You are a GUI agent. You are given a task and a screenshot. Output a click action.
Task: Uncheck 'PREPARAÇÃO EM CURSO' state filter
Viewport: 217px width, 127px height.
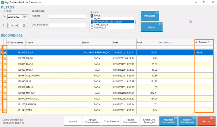point(92,22)
